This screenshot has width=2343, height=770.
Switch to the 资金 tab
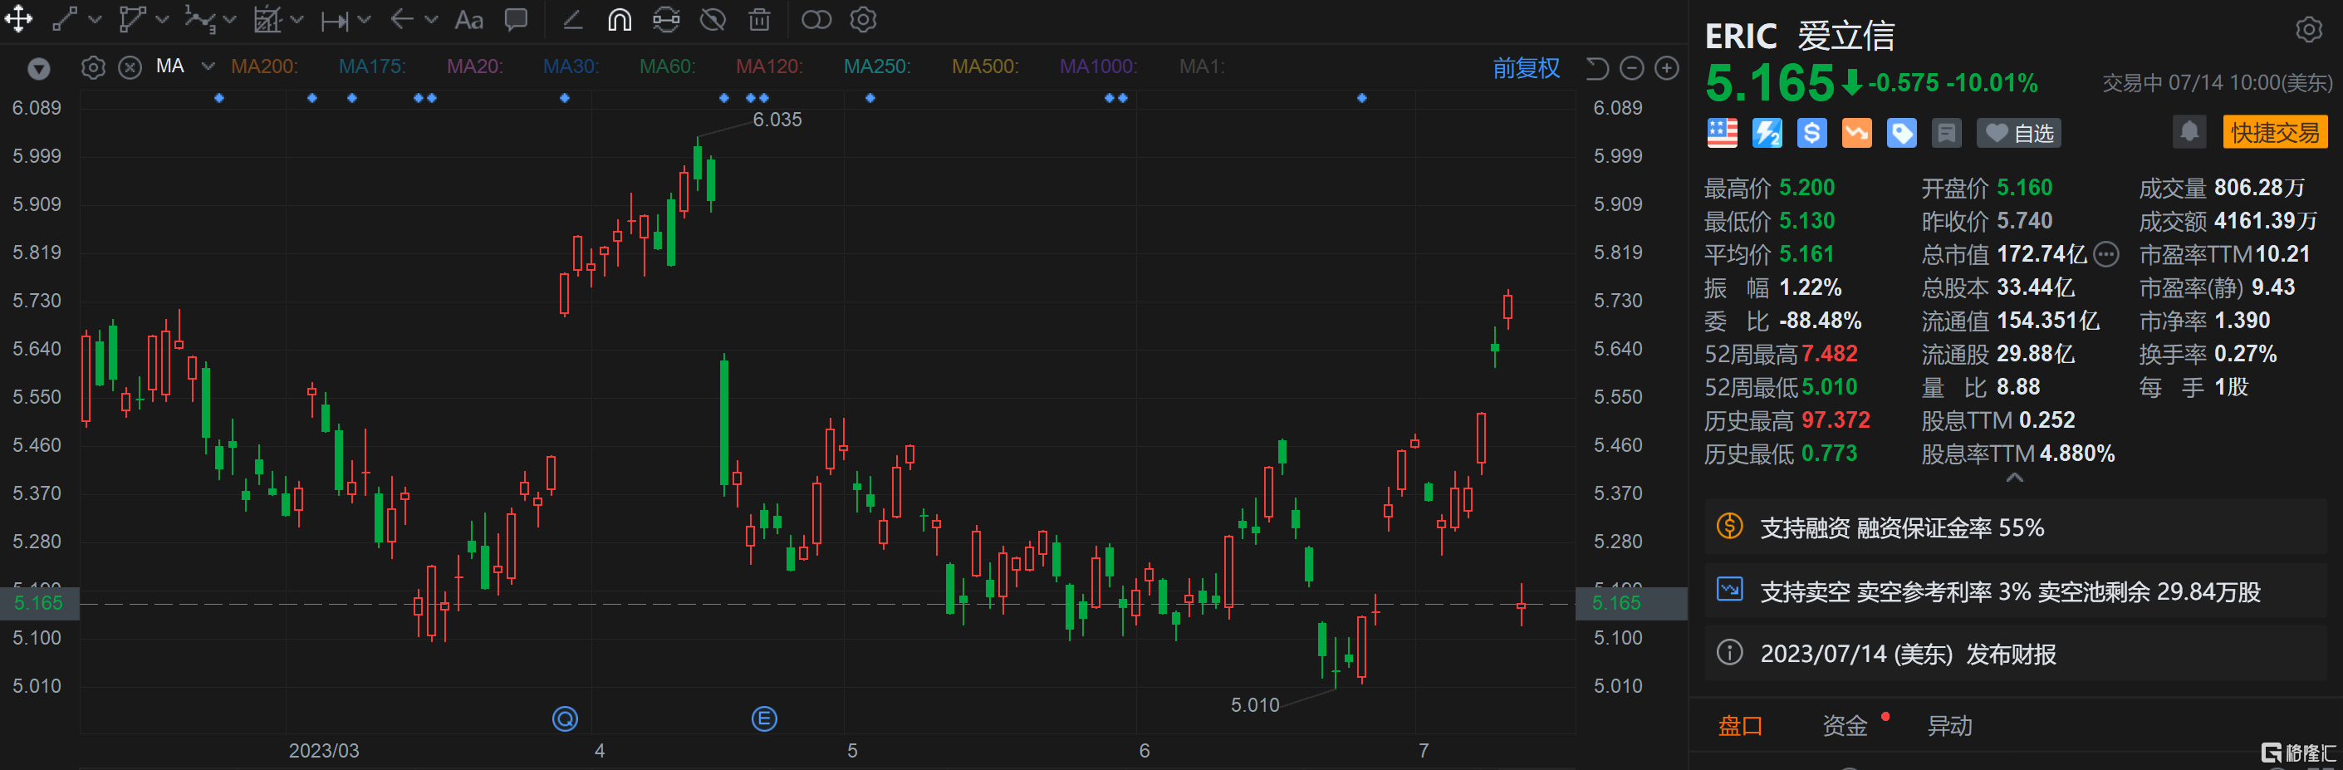pyautogui.click(x=1845, y=725)
